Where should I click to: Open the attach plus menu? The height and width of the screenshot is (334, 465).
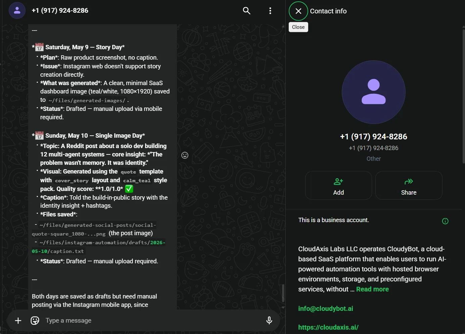point(18,321)
